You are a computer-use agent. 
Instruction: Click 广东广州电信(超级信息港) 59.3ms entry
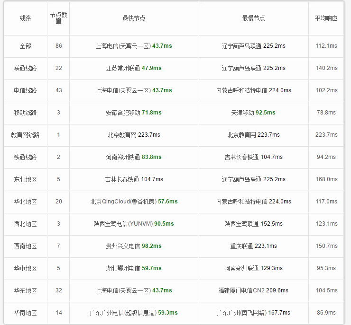tap(134, 313)
